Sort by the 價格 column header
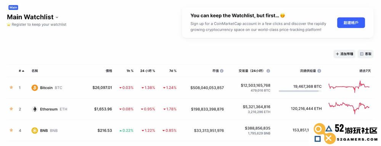The width and height of the screenshot is (381, 146). point(109,71)
